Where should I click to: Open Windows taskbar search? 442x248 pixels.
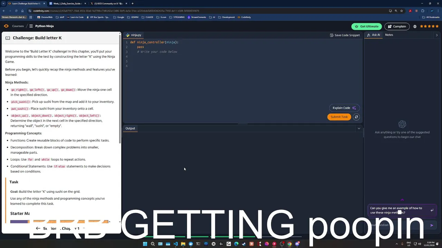(153, 244)
